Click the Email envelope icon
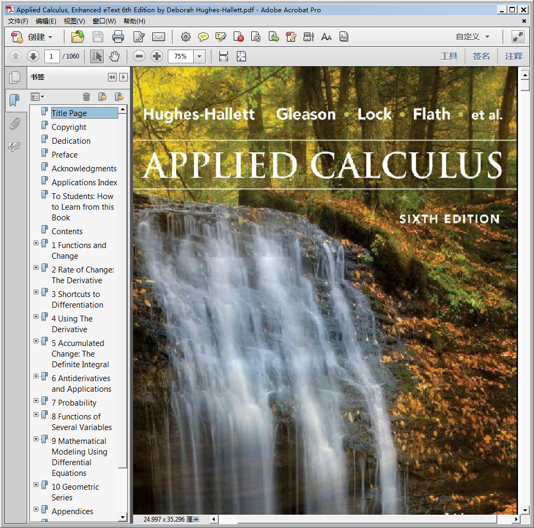Viewport: 534px width, 528px height. pos(158,37)
